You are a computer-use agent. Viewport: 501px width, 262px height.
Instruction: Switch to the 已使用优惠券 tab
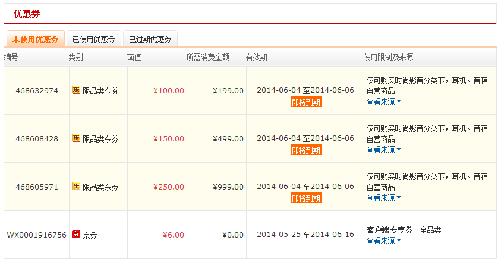[93, 39]
